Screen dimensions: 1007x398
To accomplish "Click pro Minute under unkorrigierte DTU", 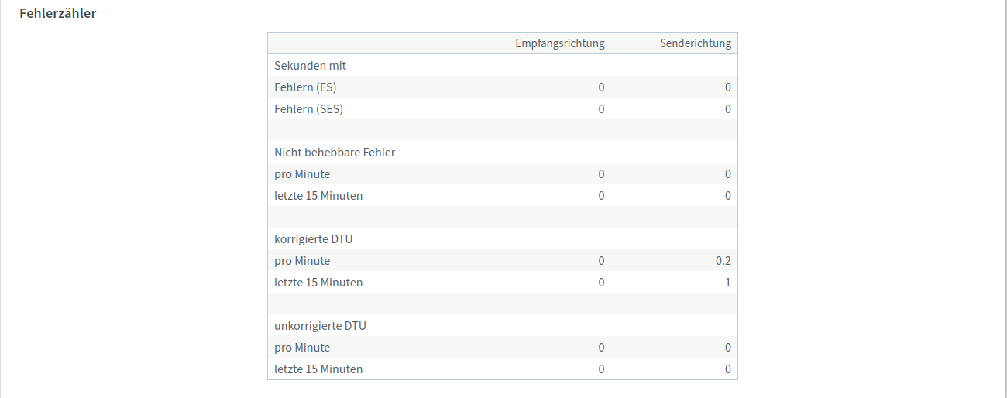I will 302,348.
